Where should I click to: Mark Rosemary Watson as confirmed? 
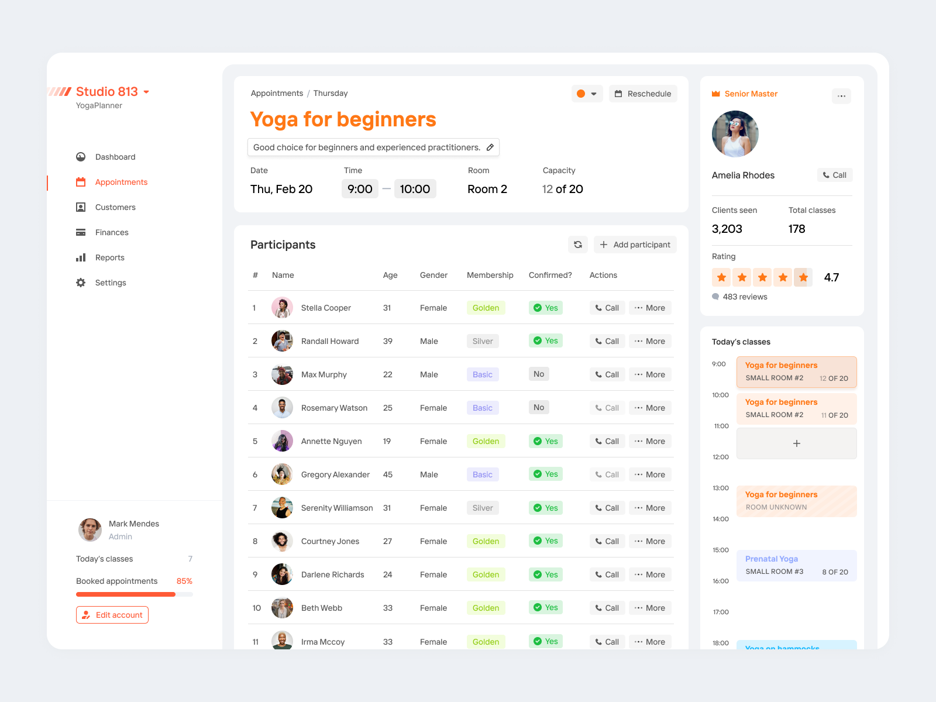[538, 407]
